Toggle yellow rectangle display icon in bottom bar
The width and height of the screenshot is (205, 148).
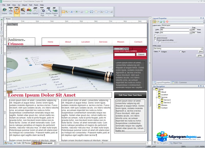click(x=35, y=143)
